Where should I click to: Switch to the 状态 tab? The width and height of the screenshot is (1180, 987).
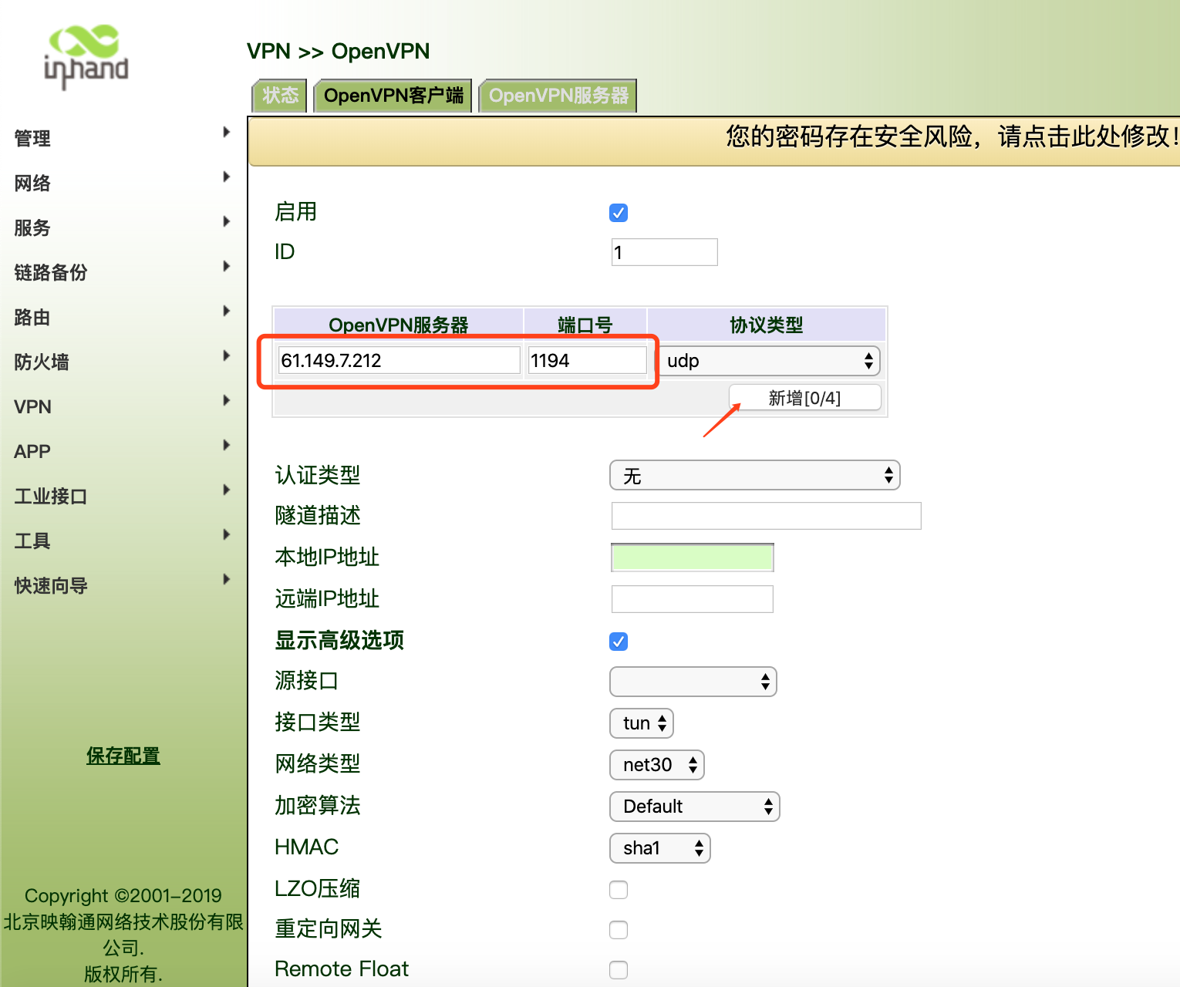click(x=280, y=96)
